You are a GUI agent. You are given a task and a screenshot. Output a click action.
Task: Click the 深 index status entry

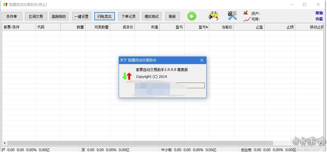(x=105, y=150)
